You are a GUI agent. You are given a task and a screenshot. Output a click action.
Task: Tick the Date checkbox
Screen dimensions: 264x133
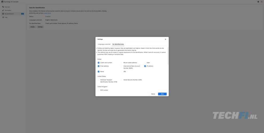click(145, 63)
